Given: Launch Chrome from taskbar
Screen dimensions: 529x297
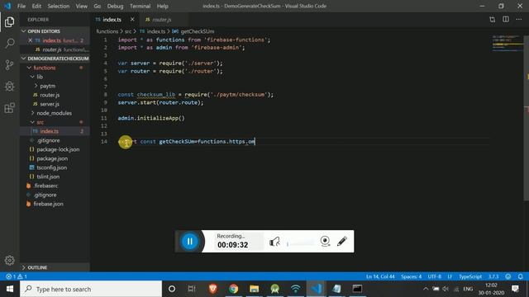Looking at the screenshot, I should click(233, 289).
